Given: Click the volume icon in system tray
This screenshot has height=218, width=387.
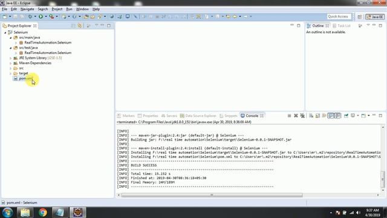Looking at the screenshot, I should tap(358, 213).
